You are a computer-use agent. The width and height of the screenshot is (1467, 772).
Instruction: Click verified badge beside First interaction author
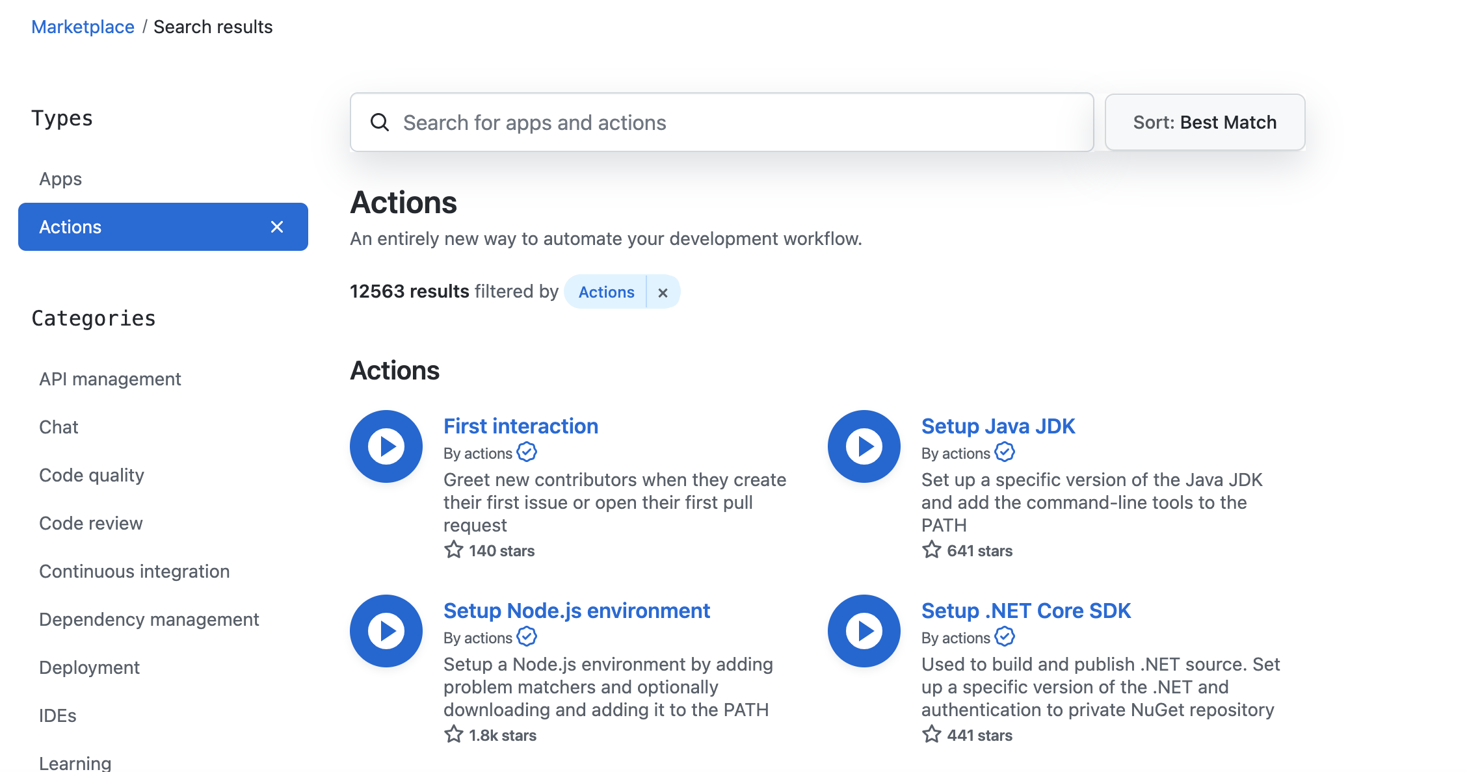[x=527, y=452]
